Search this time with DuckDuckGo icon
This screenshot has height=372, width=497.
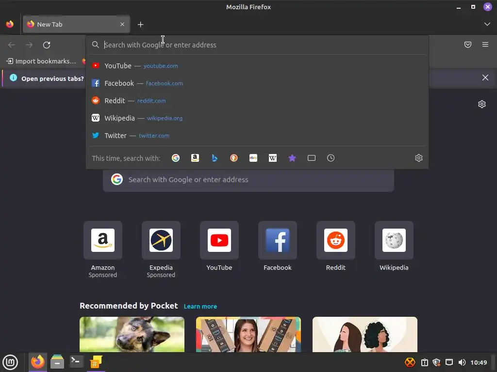coord(234,158)
